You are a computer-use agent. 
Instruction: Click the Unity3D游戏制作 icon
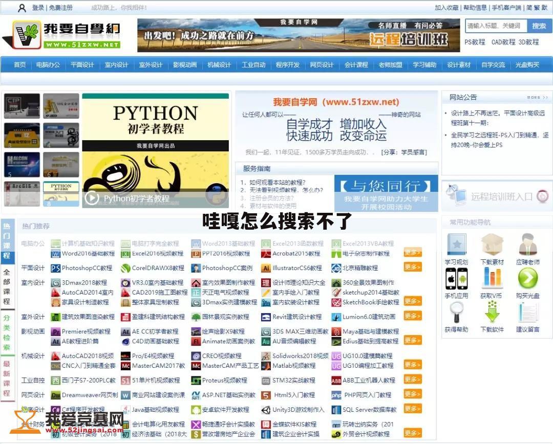pos(266,410)
